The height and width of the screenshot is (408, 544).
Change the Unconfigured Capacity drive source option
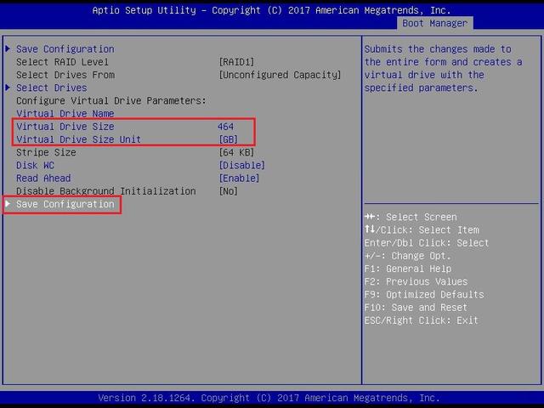coord(280,75)
